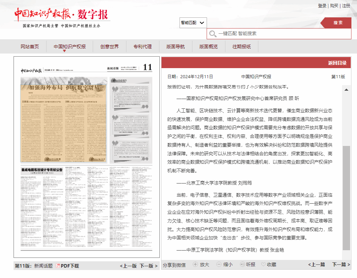Open the next article via 下一篇
Viewport: 357px width, 278px height.
click(341, 264)
